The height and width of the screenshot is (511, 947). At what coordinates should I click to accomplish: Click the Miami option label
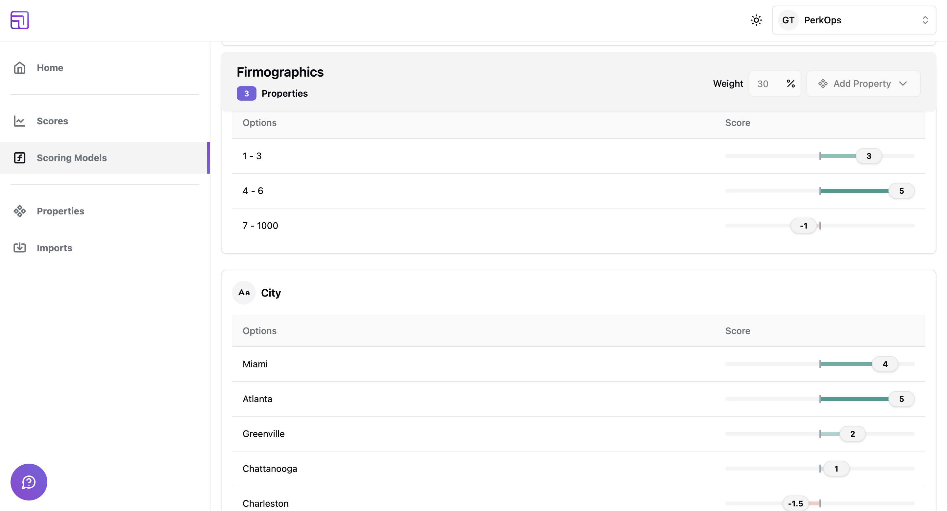coord(255,364)
